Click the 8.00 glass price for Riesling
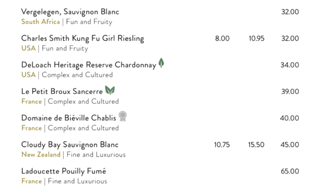Screen dimensions: 320x194 tap(222, 38)
